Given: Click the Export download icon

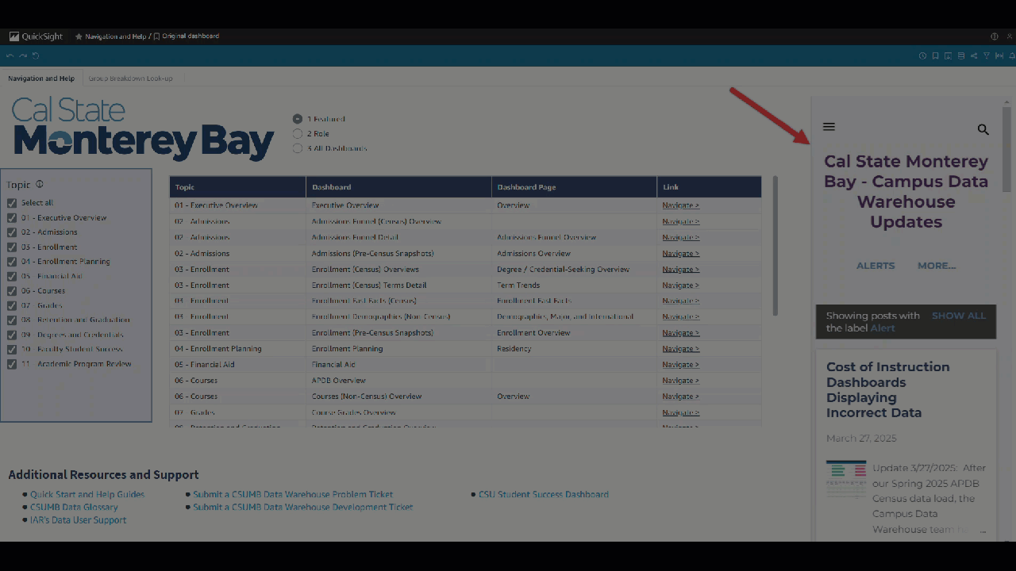Looking at the screenshot, I should click(x=948, y=56).
